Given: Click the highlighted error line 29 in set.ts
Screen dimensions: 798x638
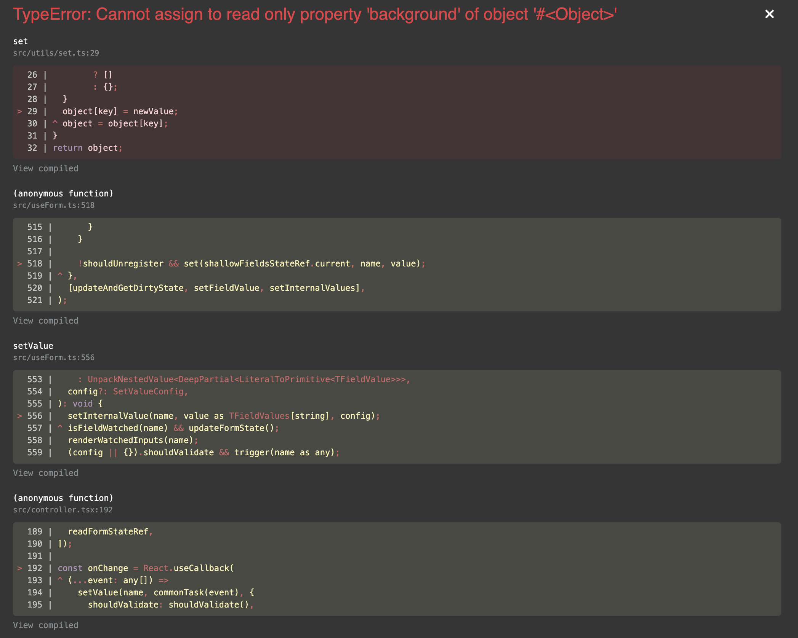Looking at the screenshot, I should click(114, 111).
